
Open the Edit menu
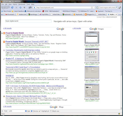tap(6, 4)
